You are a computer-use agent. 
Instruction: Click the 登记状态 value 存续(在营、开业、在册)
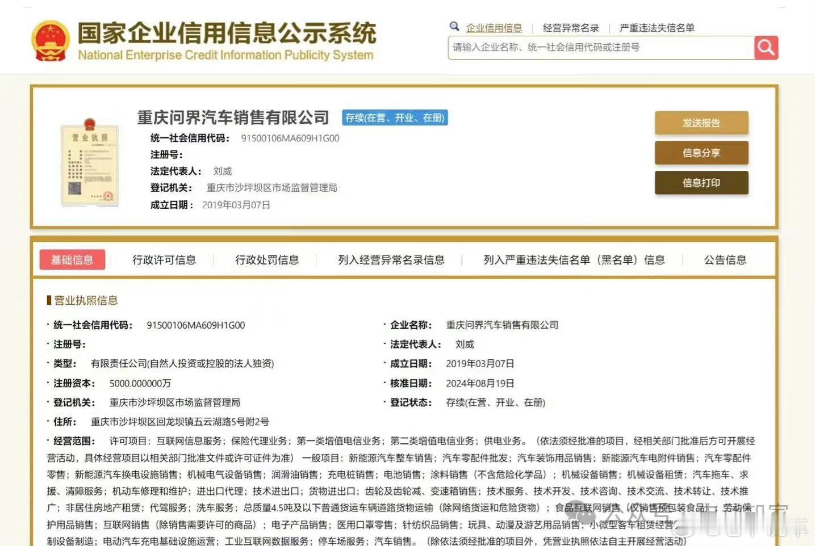(495, 402)
